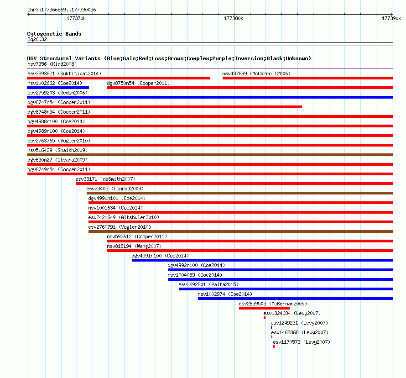This screenshot has width=406, height=378.
Task: Click the dgv4992n100 (Coe2014) label
Action: [x=196, y=265]
